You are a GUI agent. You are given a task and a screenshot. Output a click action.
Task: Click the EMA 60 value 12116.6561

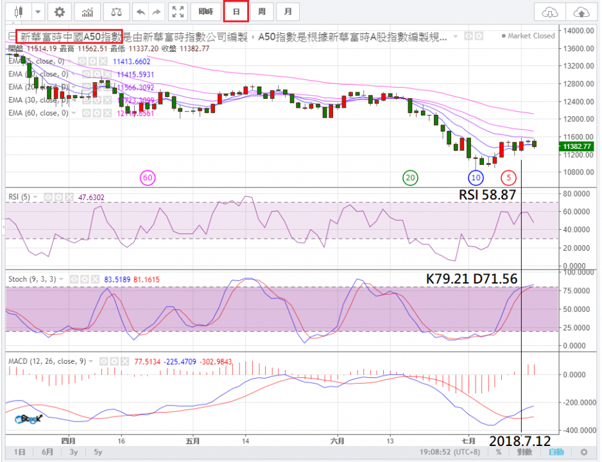[x=135, y=113]
